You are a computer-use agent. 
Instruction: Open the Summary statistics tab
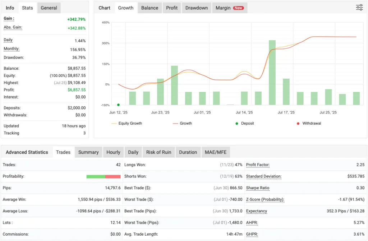tap(88, 152)
